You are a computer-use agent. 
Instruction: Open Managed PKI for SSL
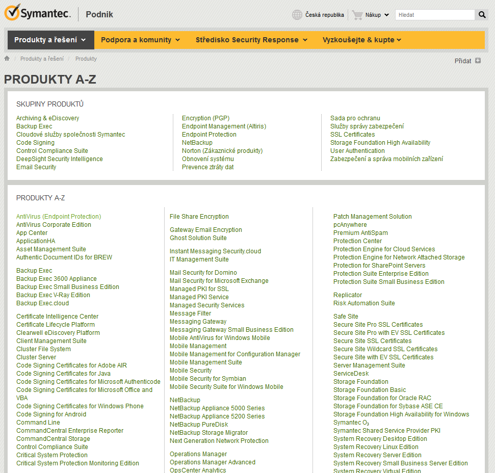tap(199, 289)
